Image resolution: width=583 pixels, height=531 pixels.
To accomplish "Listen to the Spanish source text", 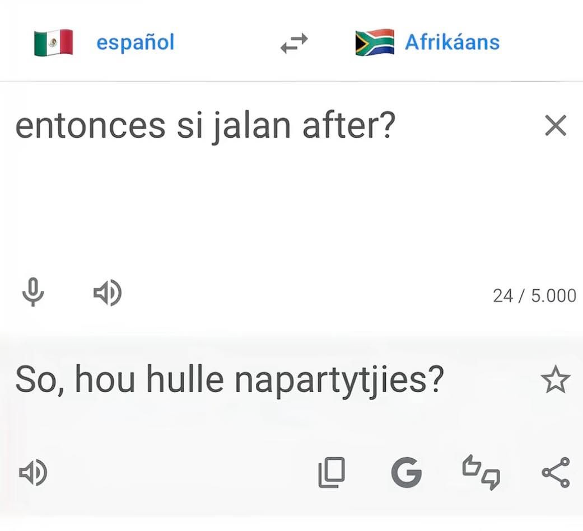I will (107, 293).
